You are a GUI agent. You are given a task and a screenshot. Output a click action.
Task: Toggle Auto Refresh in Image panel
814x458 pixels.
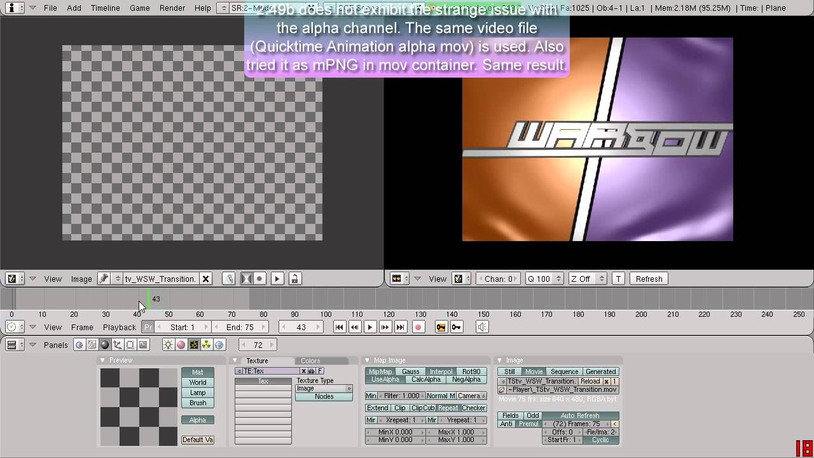[x=580, y=415]
